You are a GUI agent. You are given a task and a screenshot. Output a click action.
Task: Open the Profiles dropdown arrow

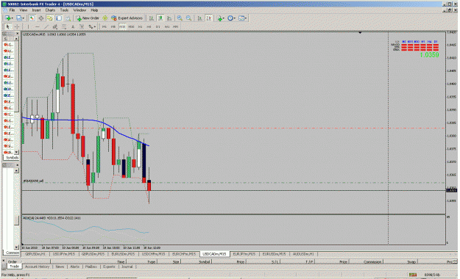point(24,18)
